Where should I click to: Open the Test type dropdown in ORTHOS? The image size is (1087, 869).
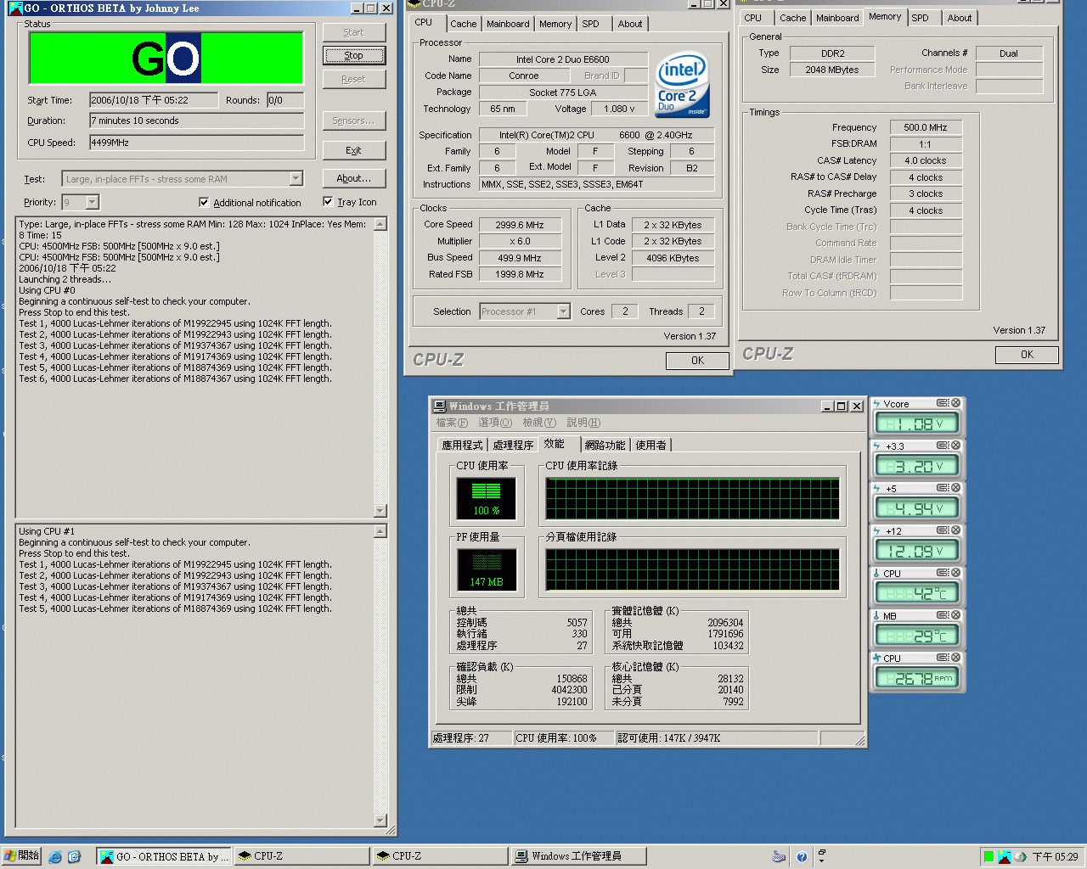click(296, 178)
